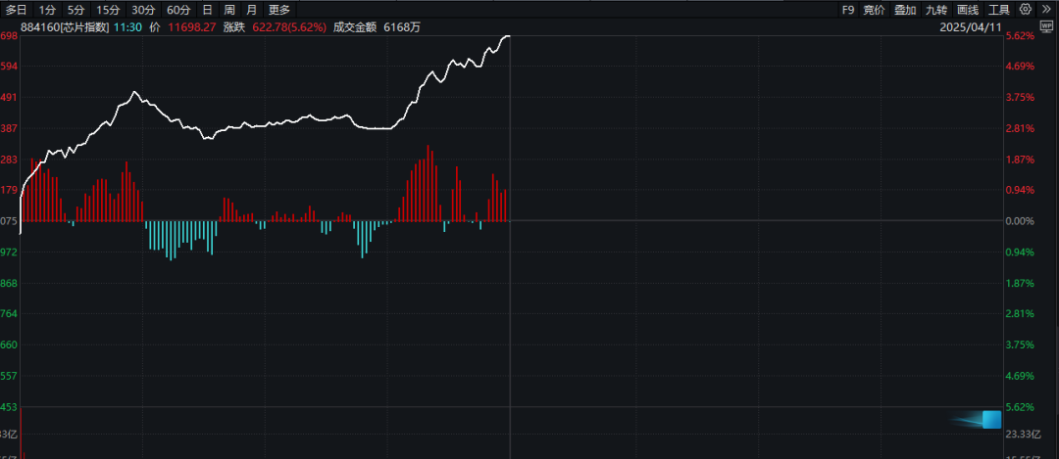Switch to 多日 multi-day view
1059x459 pixels.
[17, 10]
